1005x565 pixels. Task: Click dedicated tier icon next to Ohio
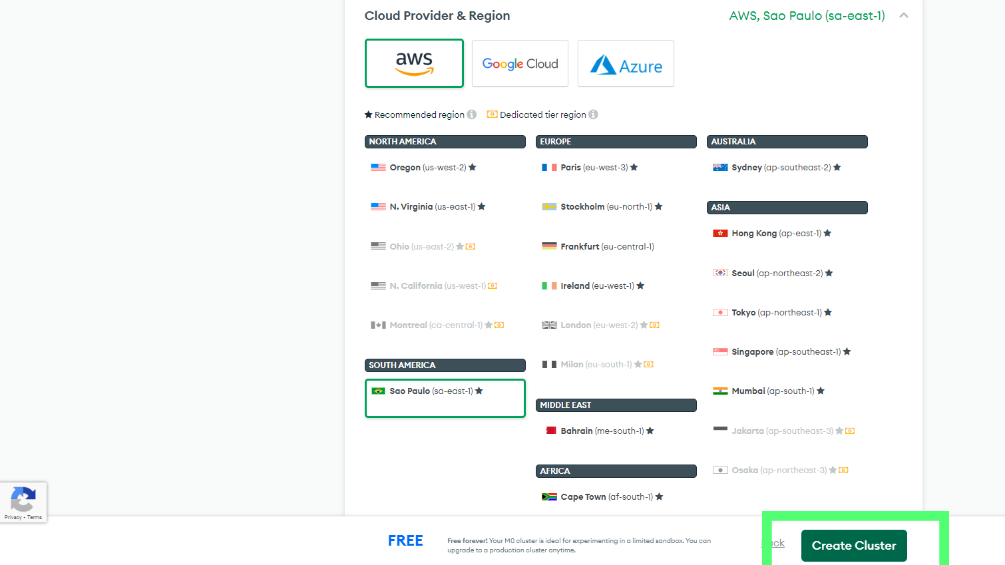point(471,246)
